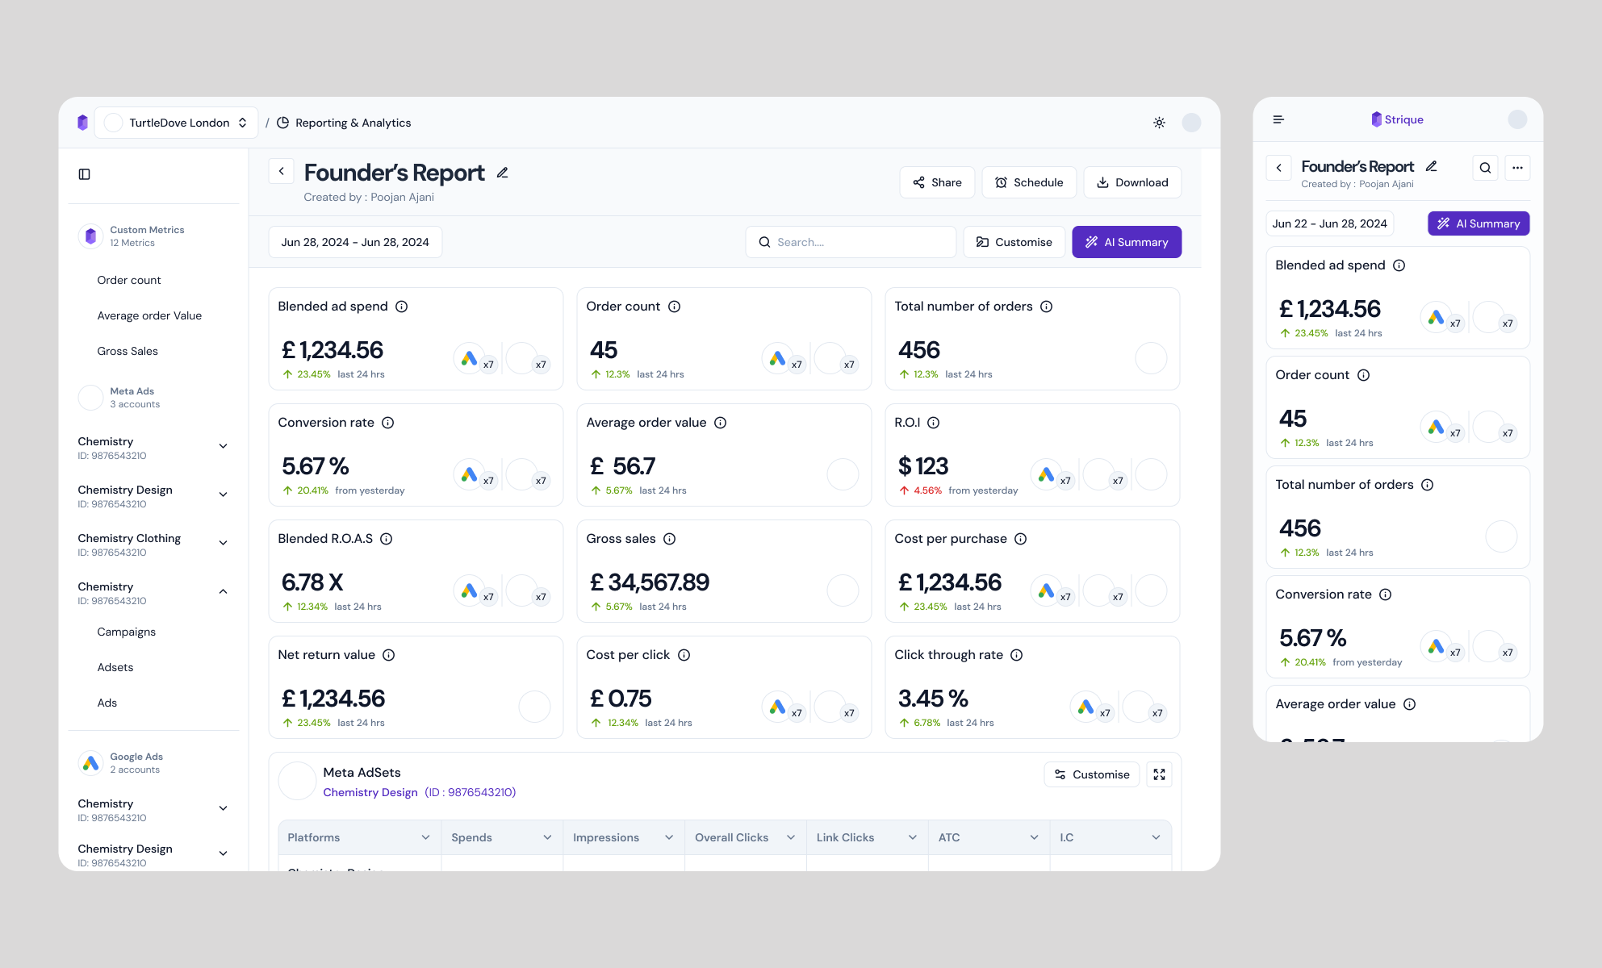1602x968 pixels.
Task: Open Impressions column dropdown
Action: (669, 837)
